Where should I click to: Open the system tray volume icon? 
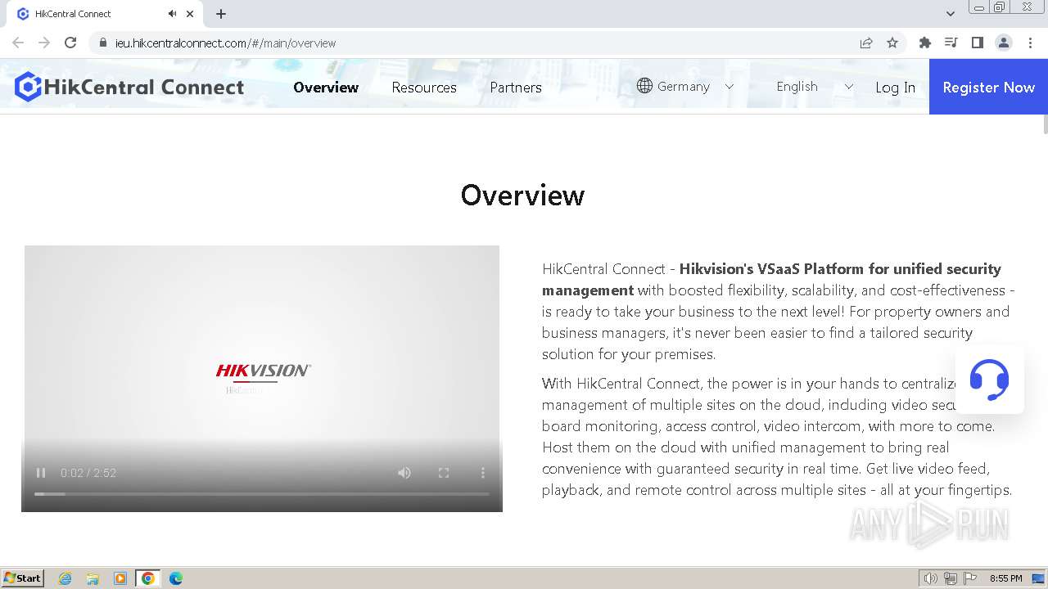point(931,578)
